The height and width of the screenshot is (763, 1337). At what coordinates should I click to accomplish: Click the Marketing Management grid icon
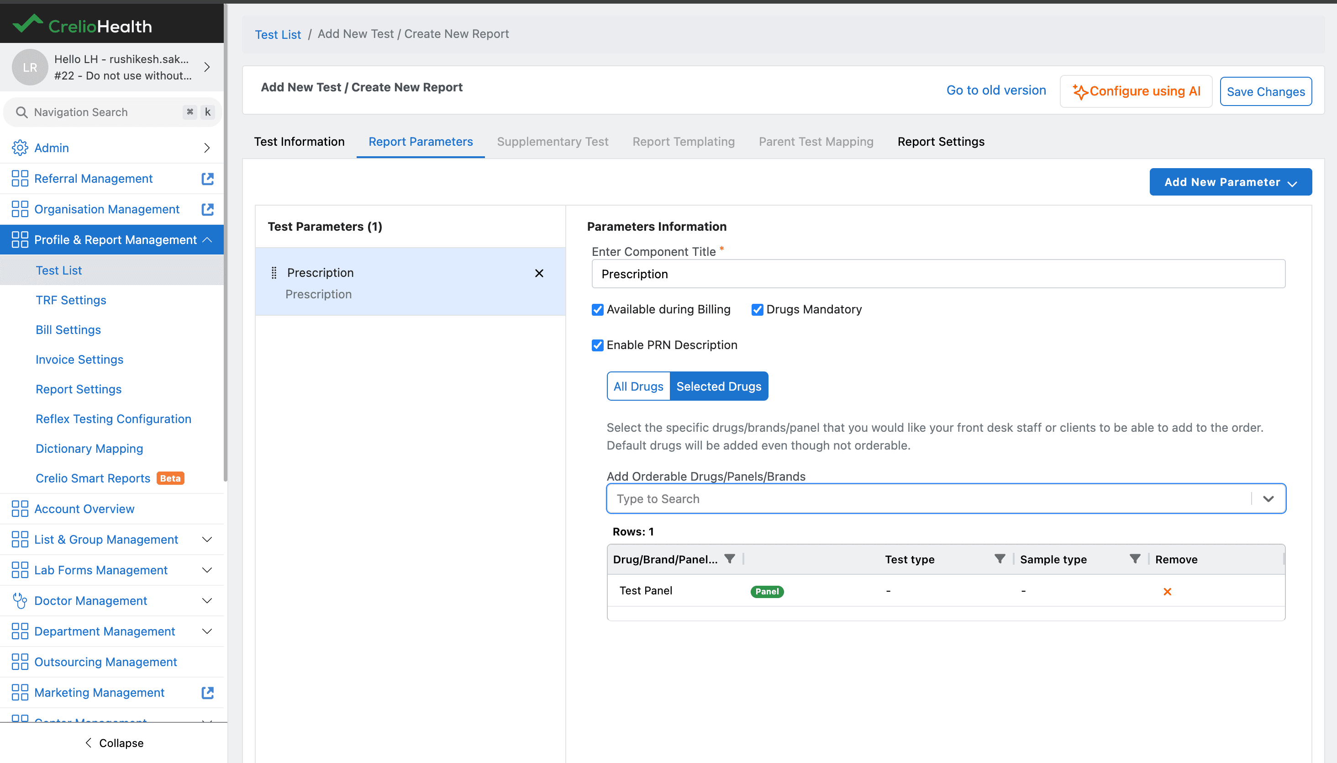(x=20, y=693)
